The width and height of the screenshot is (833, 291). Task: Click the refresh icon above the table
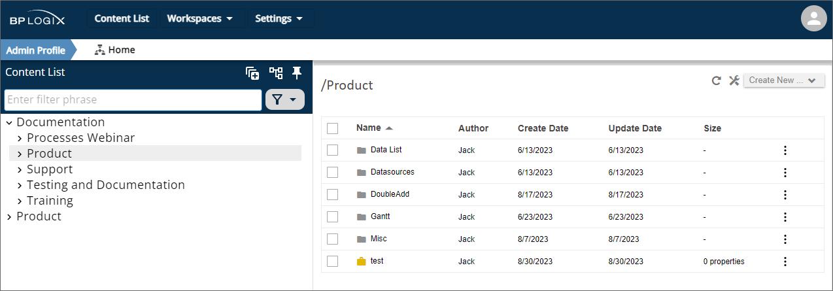point(717,80)
